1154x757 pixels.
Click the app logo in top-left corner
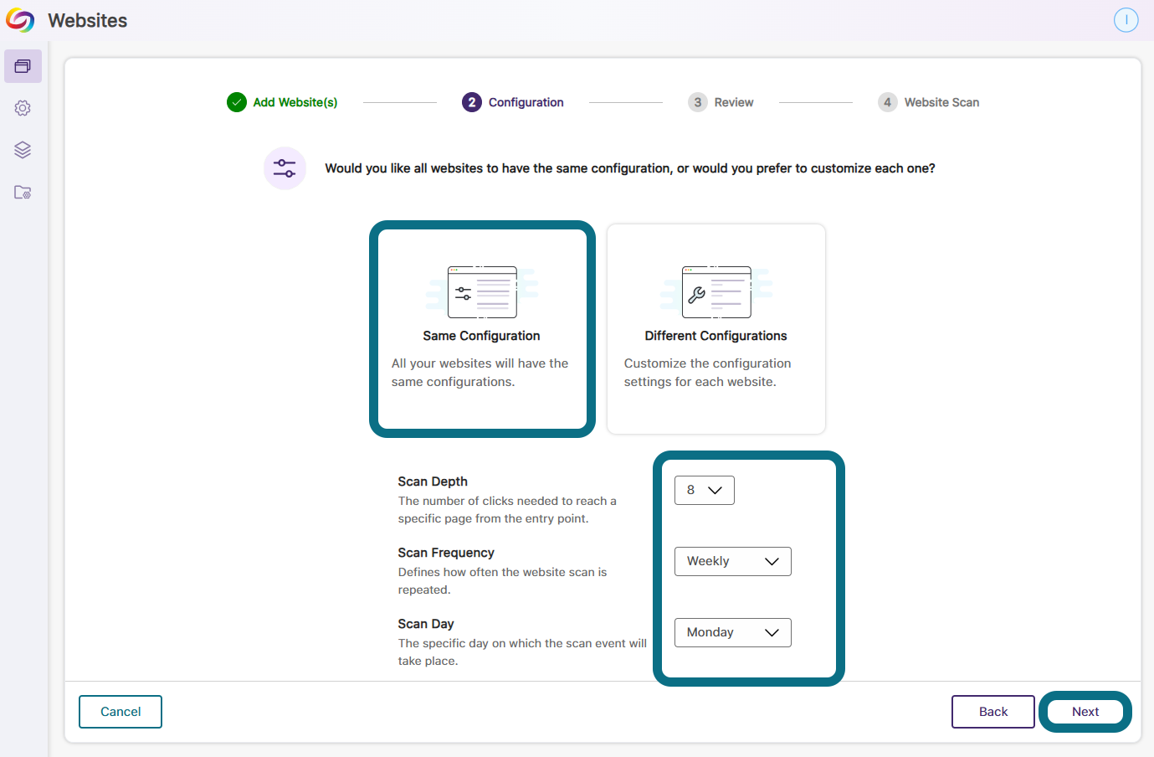point(20,20)
